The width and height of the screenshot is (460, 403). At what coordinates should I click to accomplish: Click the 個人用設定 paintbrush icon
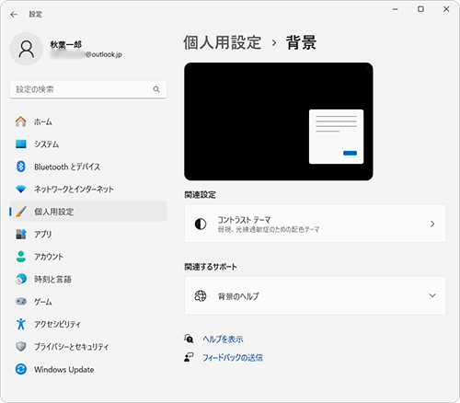[x=21, y=212]
